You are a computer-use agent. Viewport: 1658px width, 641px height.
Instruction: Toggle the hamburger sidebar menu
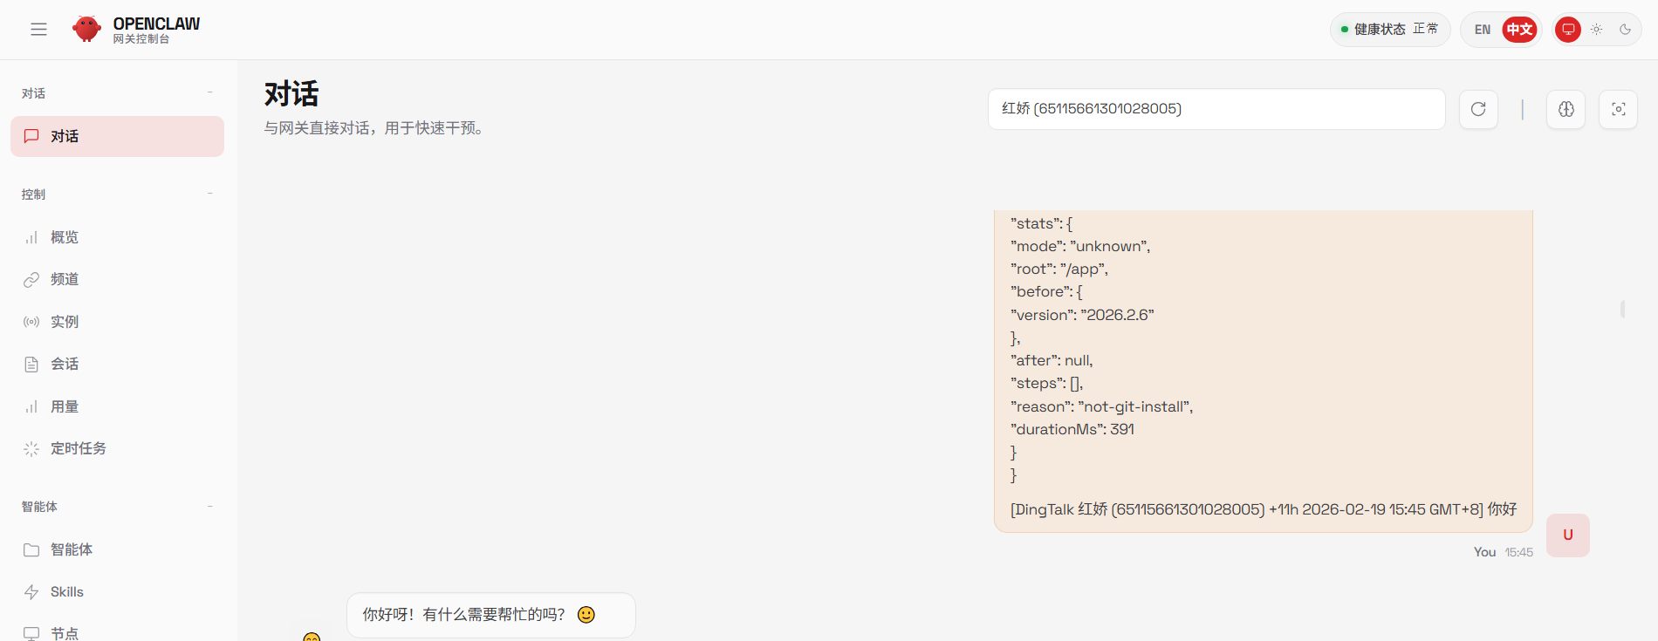pyautogui.click(x=38, y=30)
